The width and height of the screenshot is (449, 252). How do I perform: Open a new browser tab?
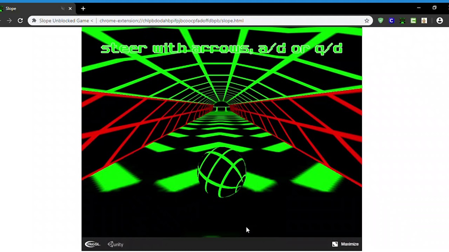point(83,8)
